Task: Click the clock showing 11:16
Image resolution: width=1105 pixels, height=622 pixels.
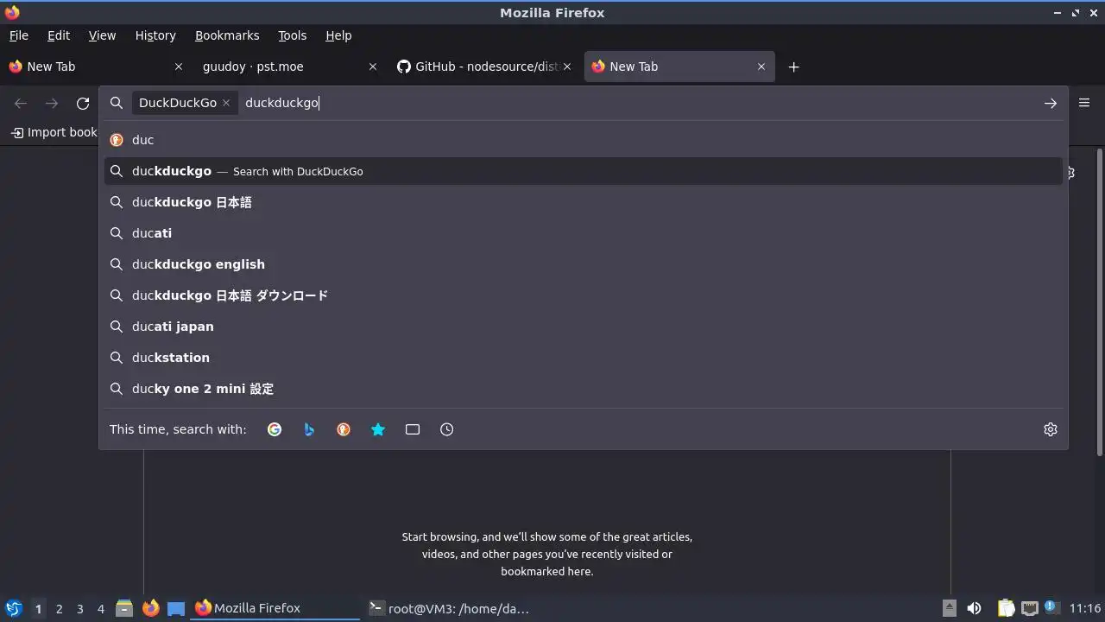Action: [1084, 608]
